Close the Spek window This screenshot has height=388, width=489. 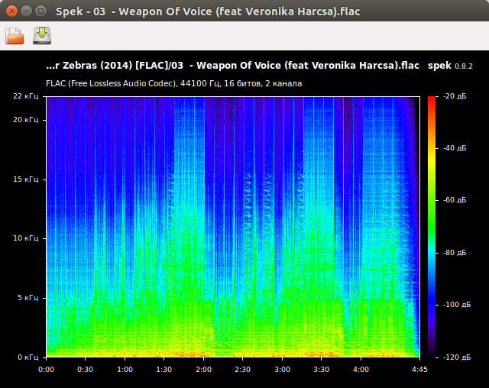tap(10, 11)
